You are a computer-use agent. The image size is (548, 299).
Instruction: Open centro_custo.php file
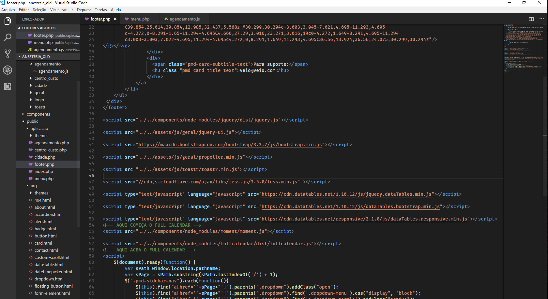[x=48, y=150]
